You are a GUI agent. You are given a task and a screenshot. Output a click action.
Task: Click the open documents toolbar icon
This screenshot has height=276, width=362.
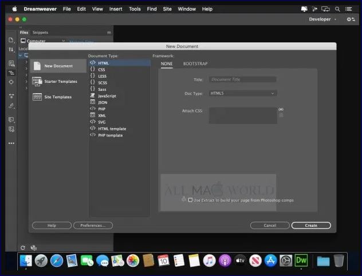click(x=11, y=40)
